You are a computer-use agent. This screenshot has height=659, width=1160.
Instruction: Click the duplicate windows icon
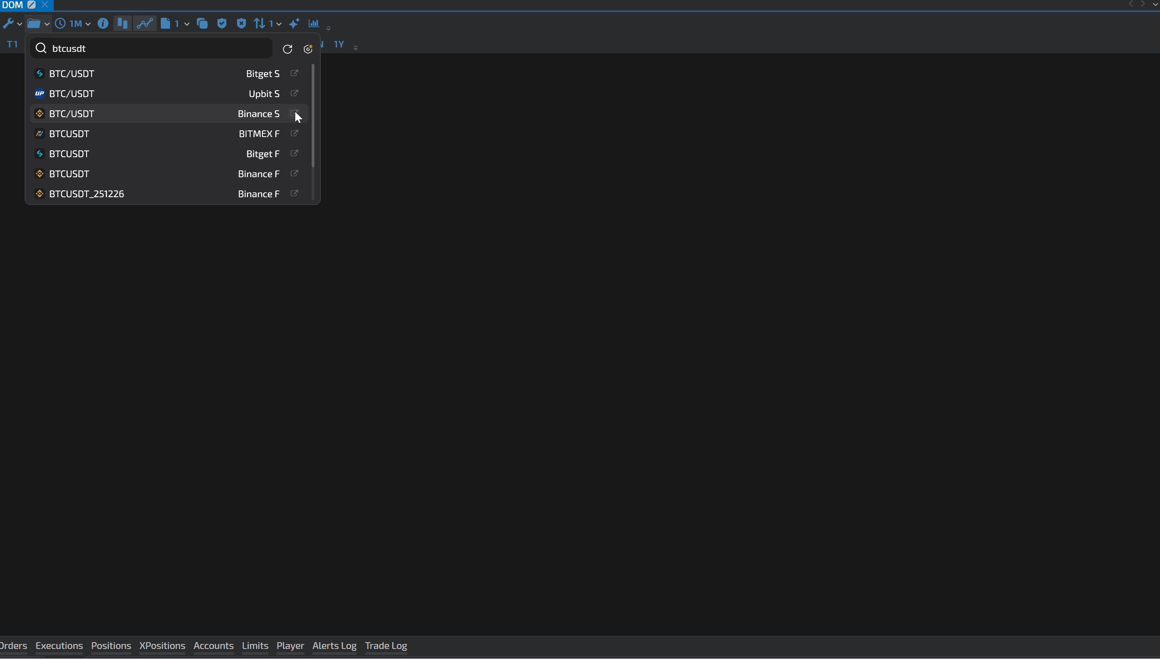(x=202, y=24)
